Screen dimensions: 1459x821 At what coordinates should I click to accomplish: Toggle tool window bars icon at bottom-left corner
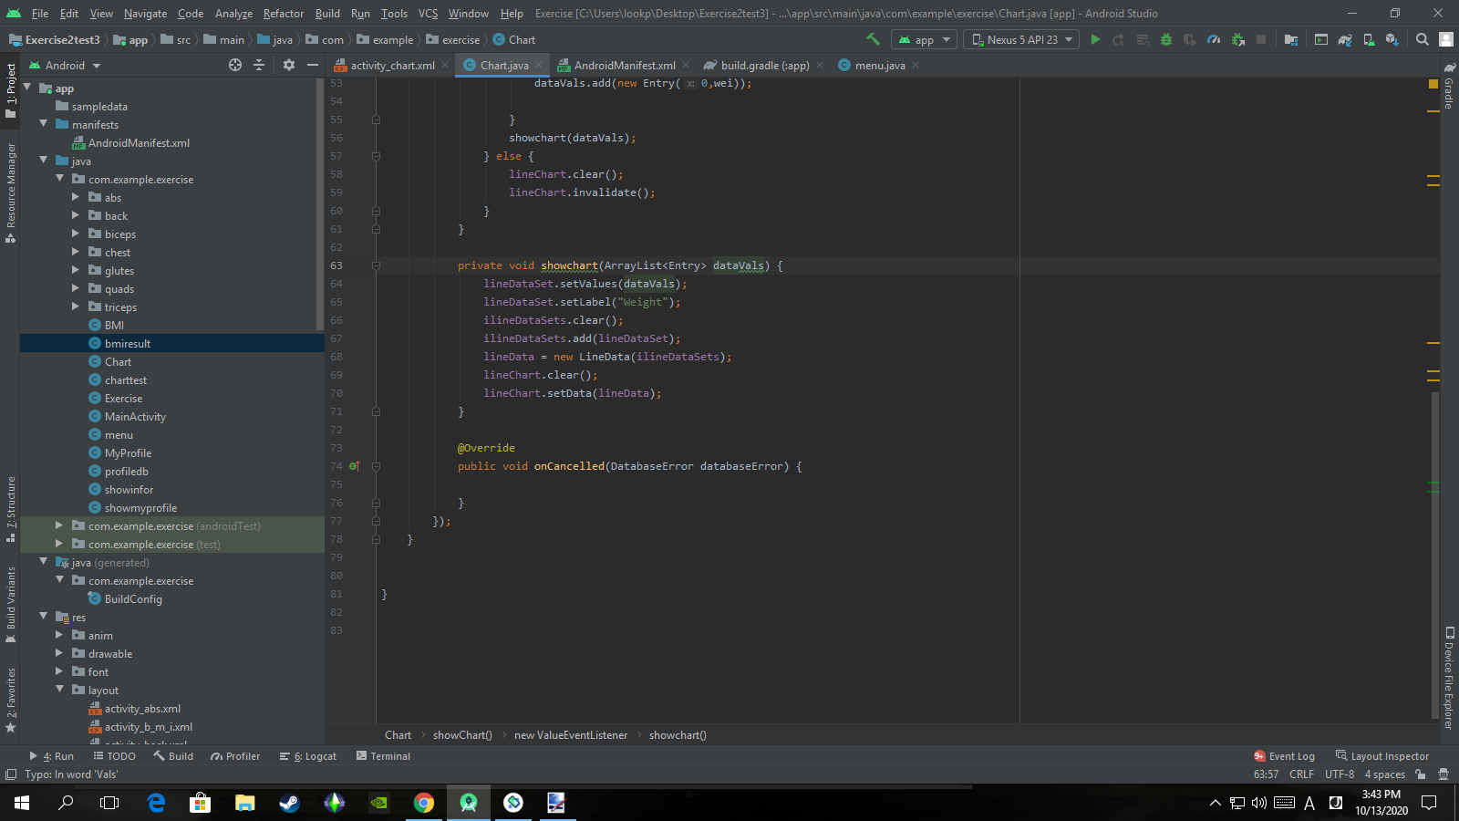(11, 774)
